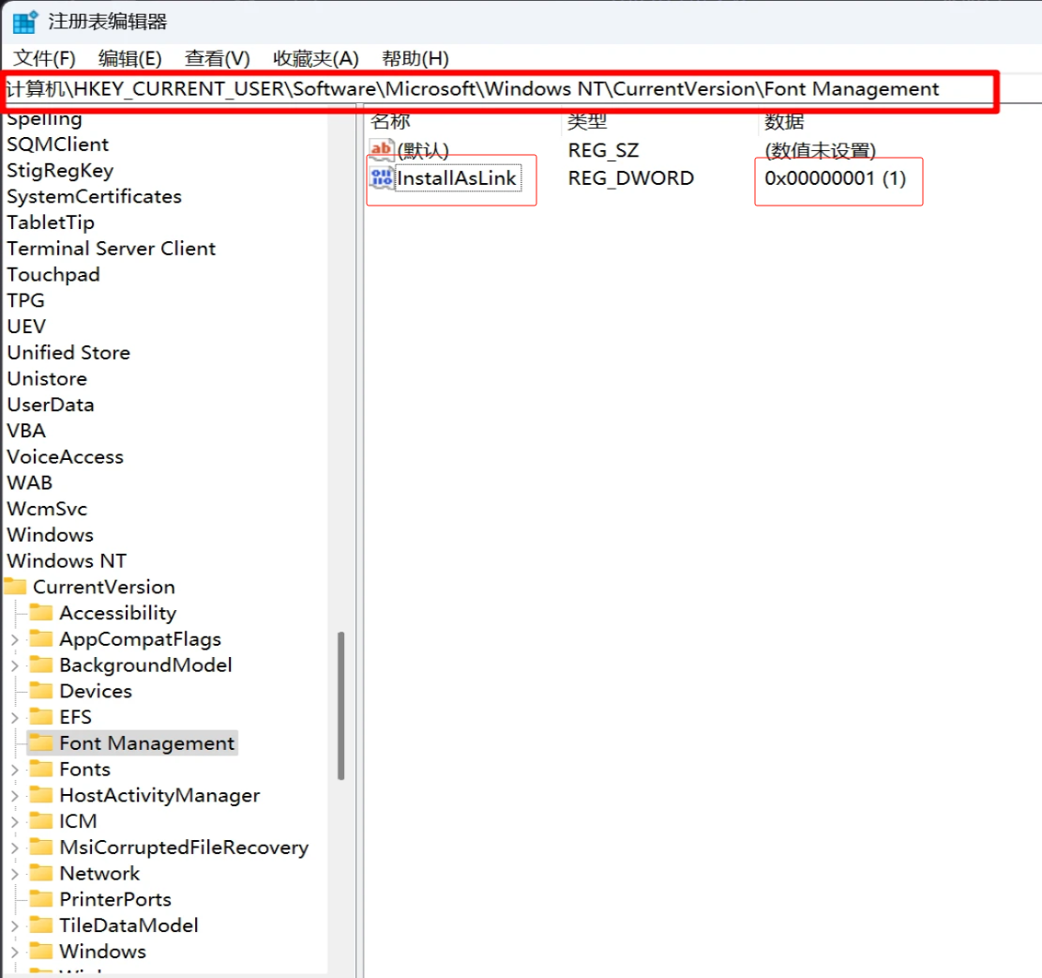Click the BackgroundModel folder icon
The height and width of the screenshot is (978, 1042).
point(41,665)
